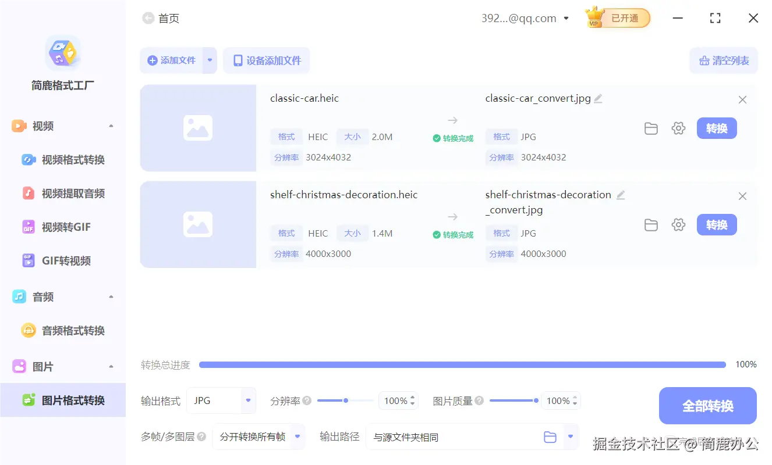Click 转换 for shelf-christmas-decoration.heic
This screenshot has width=772, height=465.
pos(717,225)
